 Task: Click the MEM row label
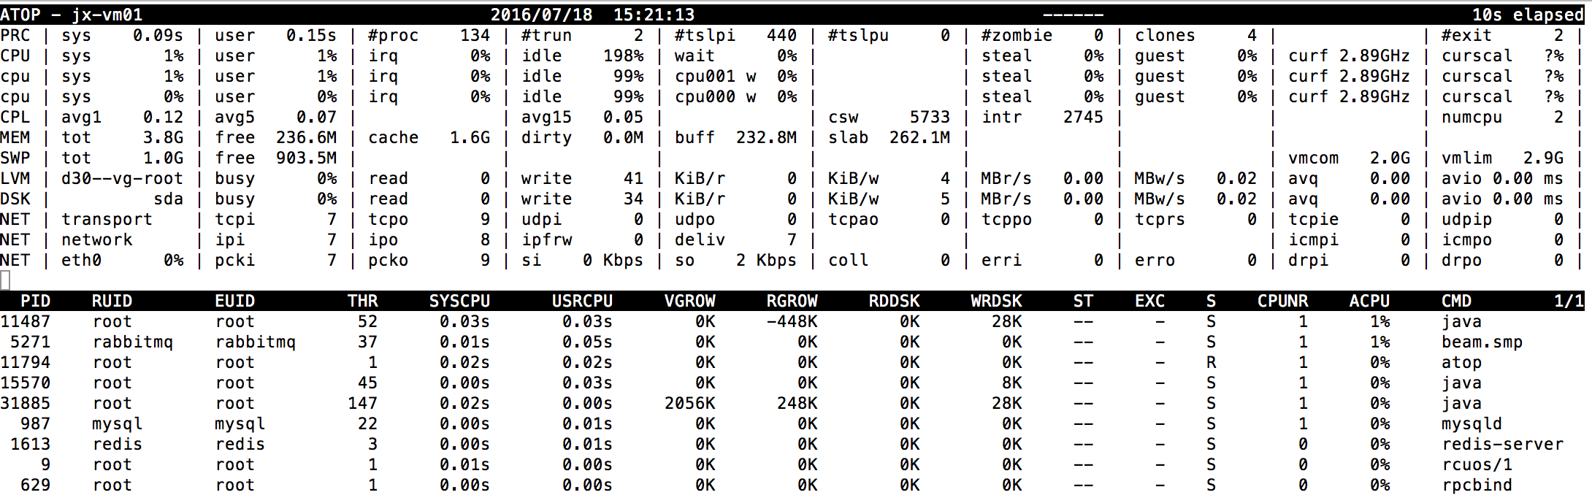point(15,137)
